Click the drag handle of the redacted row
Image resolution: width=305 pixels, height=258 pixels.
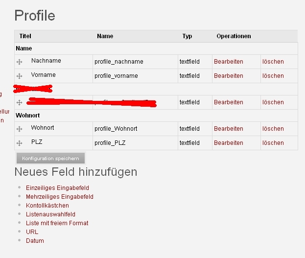pos(20,103)
